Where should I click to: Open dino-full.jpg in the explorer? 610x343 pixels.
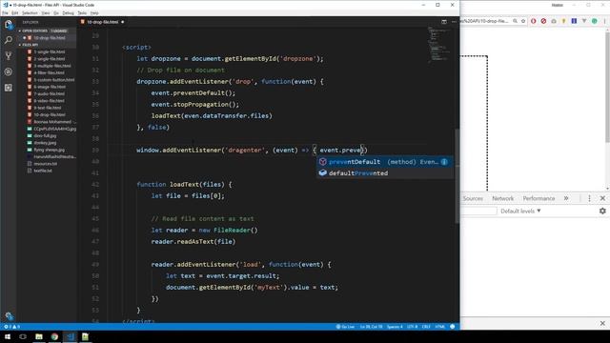[45, 135]
